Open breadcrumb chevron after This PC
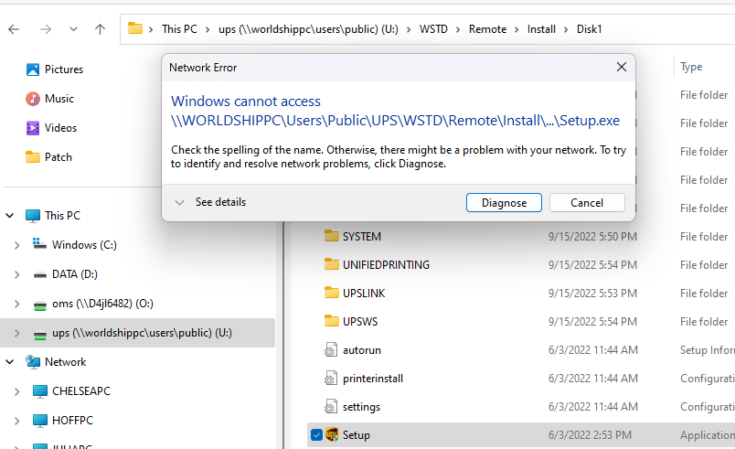This screenshot has width=735, height=449. pyautogui.click(x=208, y=29)
